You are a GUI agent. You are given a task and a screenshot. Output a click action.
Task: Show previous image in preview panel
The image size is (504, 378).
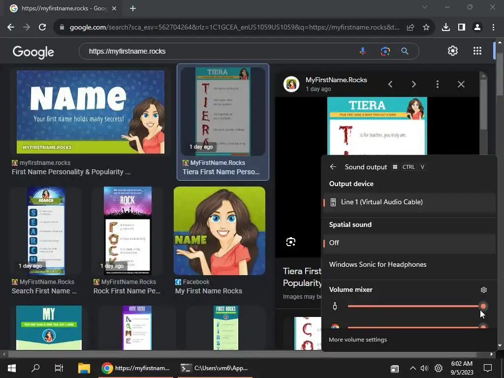pos(390,84)
